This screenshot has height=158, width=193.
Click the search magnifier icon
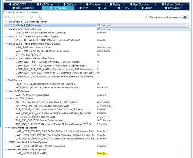[6, 17]
